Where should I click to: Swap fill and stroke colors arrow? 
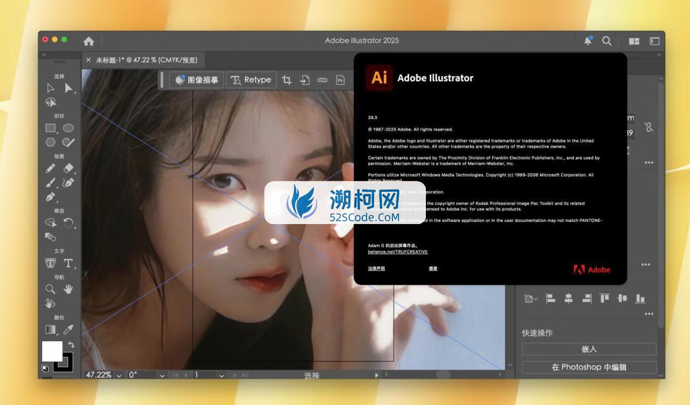(x=71, y=344)
